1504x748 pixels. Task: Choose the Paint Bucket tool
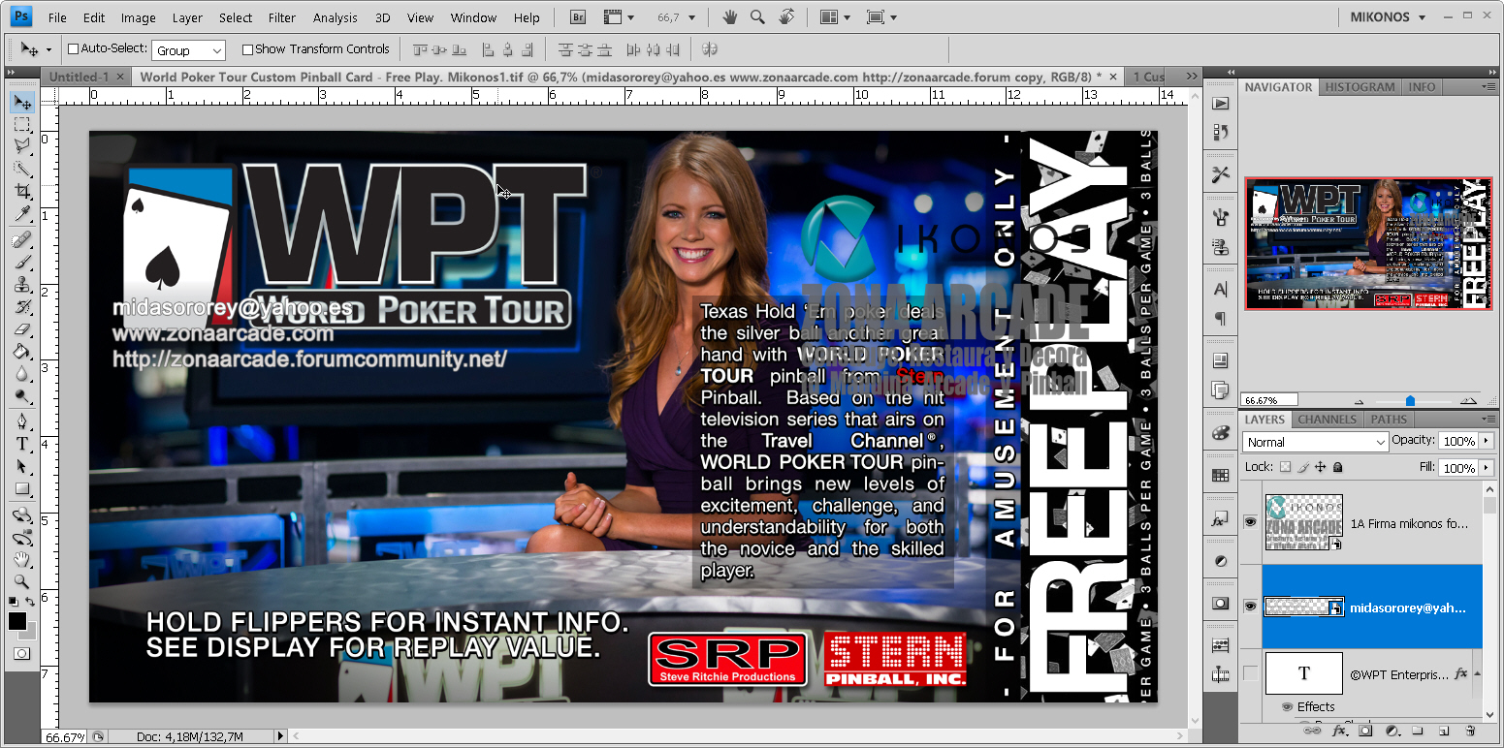(x=22, y=352)
